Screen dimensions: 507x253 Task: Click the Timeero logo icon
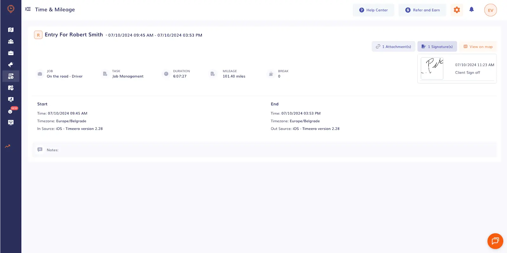(11, 9)
